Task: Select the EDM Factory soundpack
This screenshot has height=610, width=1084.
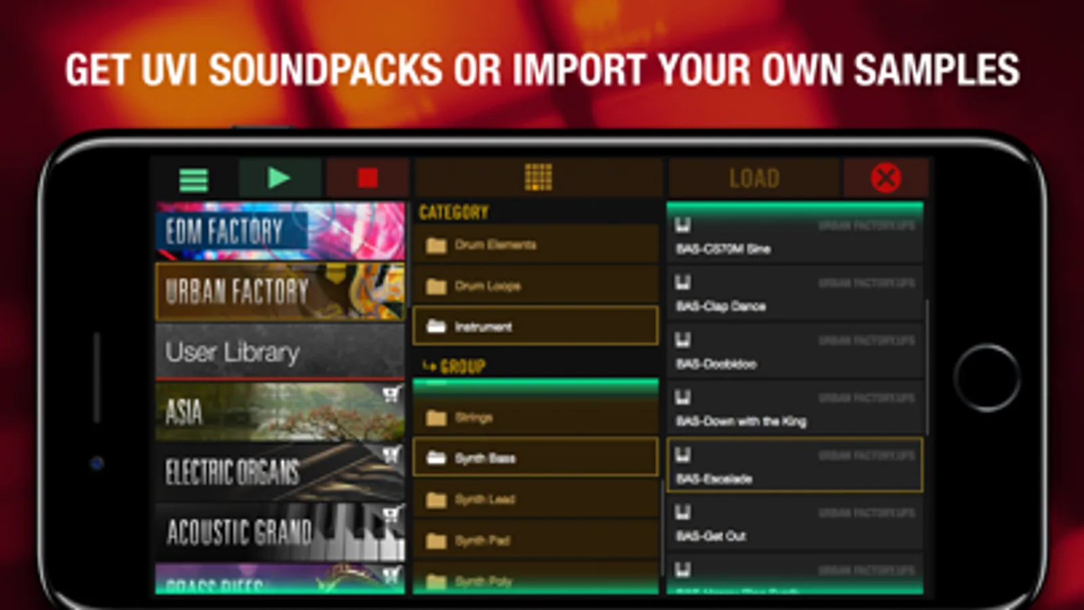Action: pyautogui.click(x=280, y=231)
